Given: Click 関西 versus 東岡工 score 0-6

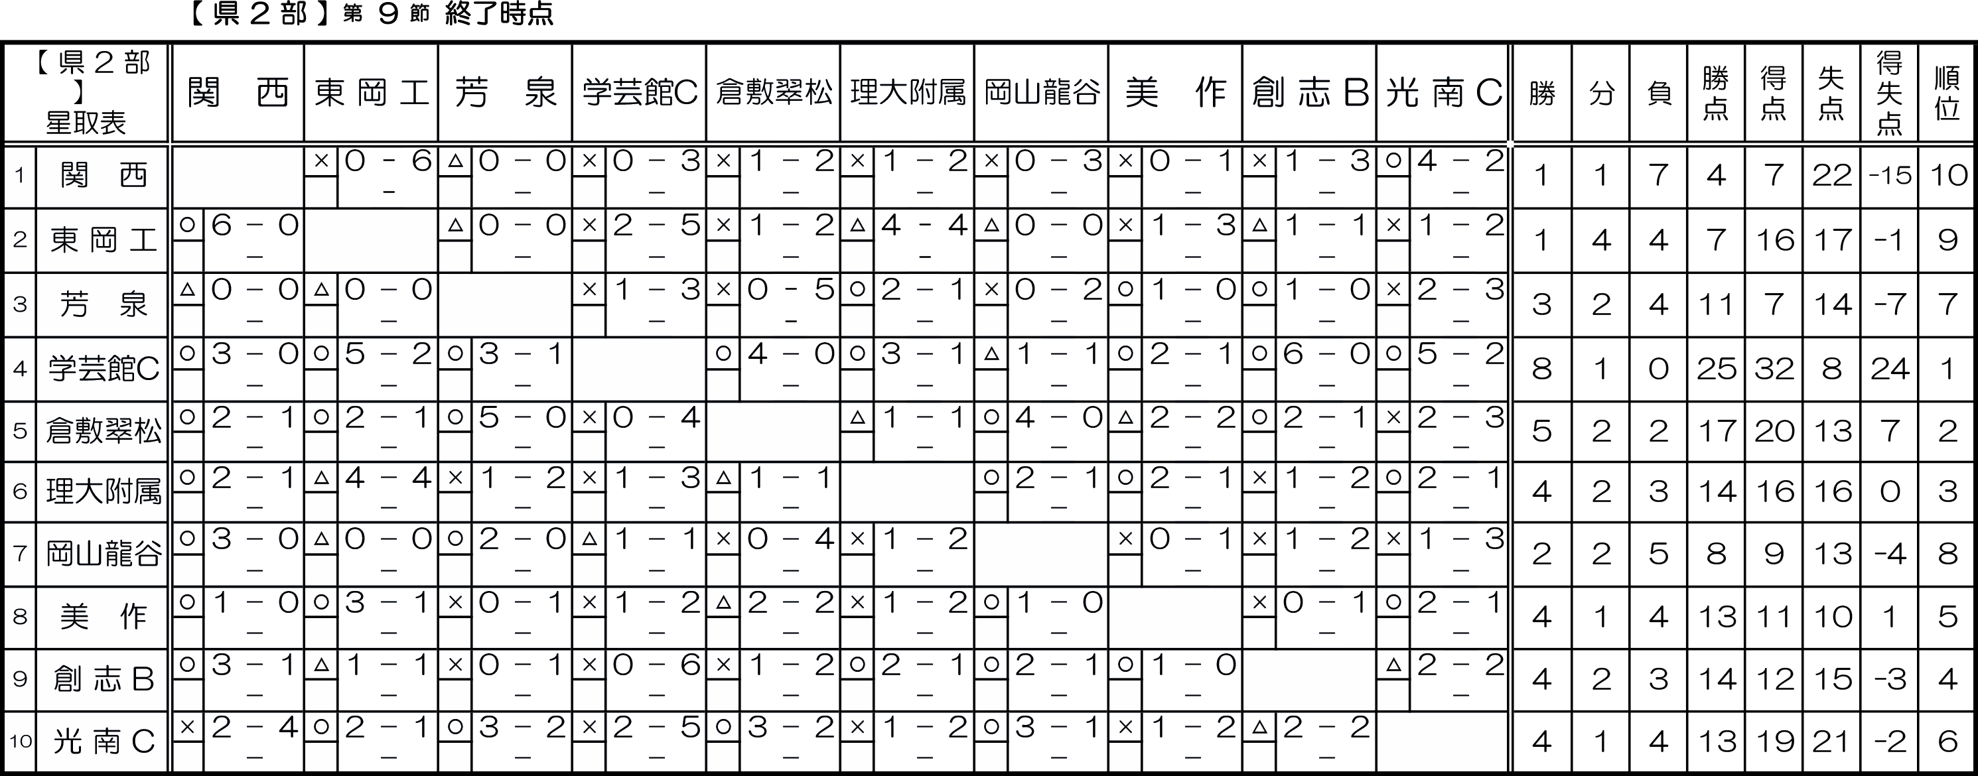Looking at the screenshot, I should (x=388, y=161).
